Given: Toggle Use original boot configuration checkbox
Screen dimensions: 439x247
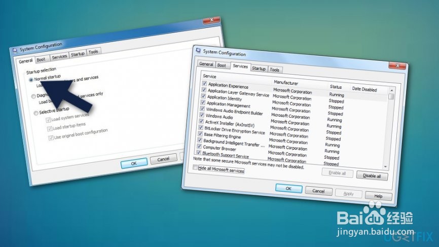Looking at the screenshot, I should pos(51,138).
